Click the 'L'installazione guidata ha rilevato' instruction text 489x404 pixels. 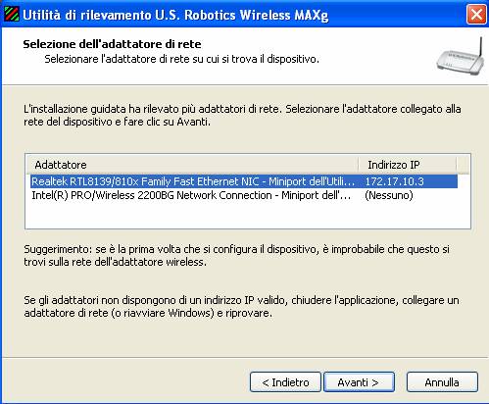(x=242, y=115)
